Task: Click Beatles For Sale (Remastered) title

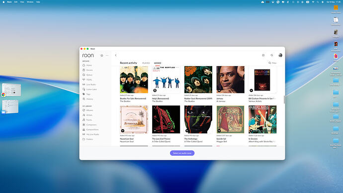Action: 133,98
